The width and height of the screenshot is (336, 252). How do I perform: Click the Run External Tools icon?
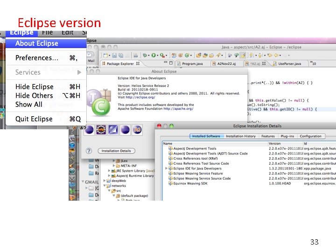click(162, 55)
